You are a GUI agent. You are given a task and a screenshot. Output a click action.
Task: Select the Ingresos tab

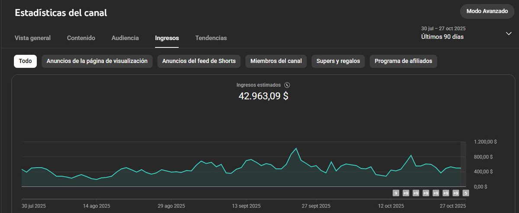(x=167, y=38)
